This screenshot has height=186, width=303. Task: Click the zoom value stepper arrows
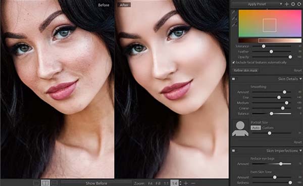(x=180, y=183)
